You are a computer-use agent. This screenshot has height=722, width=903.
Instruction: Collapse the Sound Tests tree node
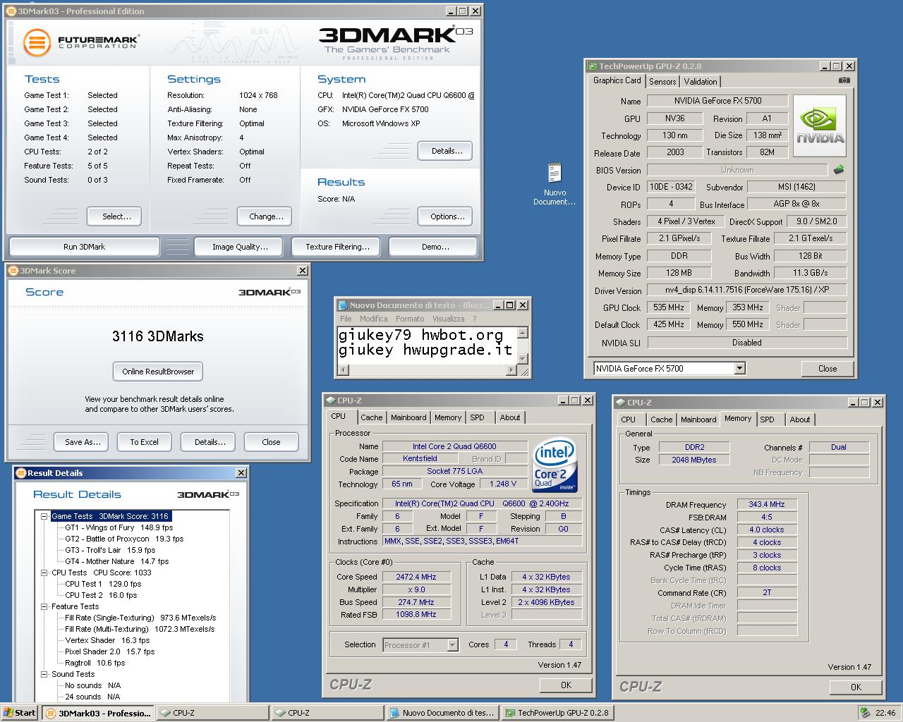click(x=44, y=674)
